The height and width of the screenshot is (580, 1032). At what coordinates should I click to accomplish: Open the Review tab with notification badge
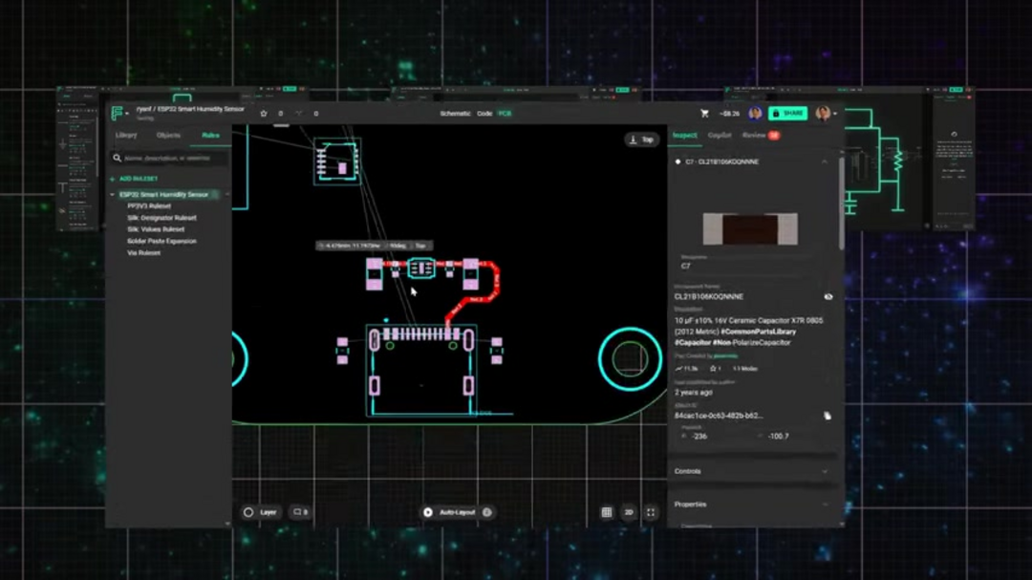click(756, 135)
